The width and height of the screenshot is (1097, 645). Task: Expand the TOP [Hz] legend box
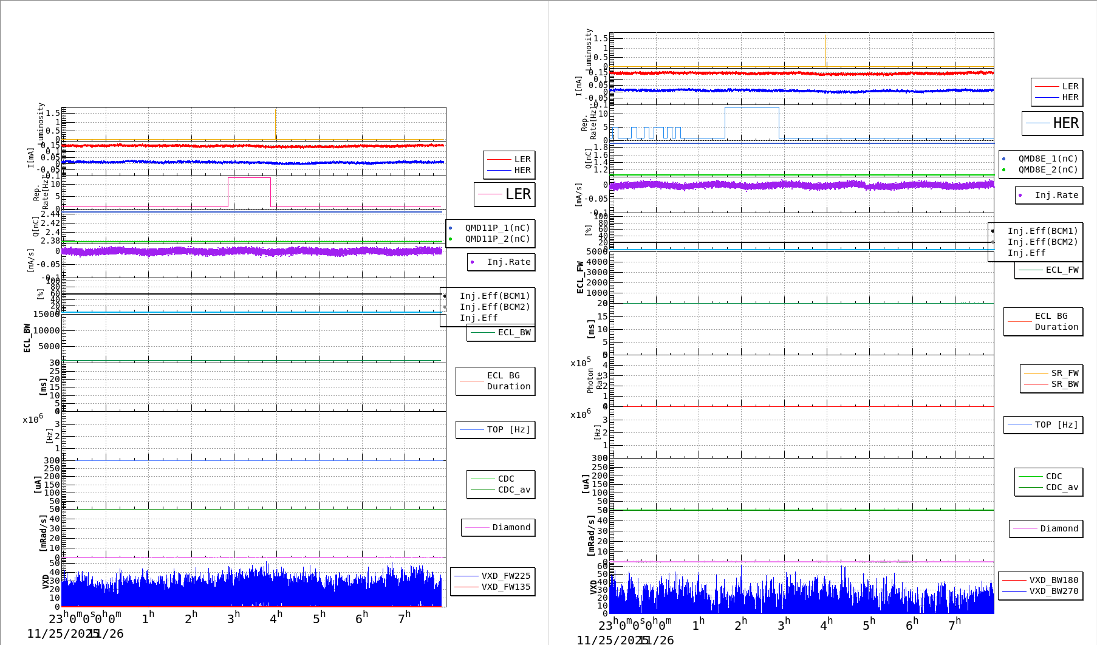pyautogui.click(x=495, y=429)
